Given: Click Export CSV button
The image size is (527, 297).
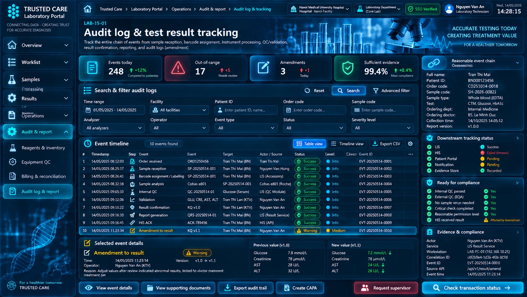Looking at the screenshot, I should (386, 144).
